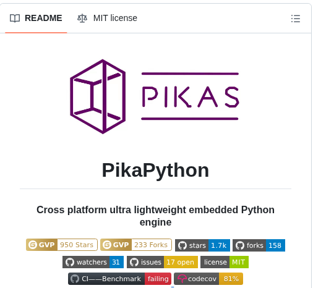Open the outline table of contents icon
This screenshot has width=313, height=288.
pos(296,19)
